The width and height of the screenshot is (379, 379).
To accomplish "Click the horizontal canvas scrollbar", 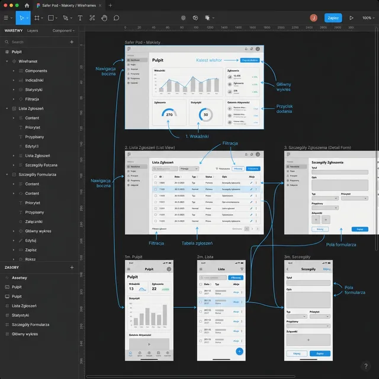I will coord(191,377).
